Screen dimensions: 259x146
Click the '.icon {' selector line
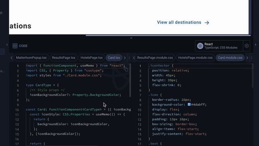pos(155,95)
